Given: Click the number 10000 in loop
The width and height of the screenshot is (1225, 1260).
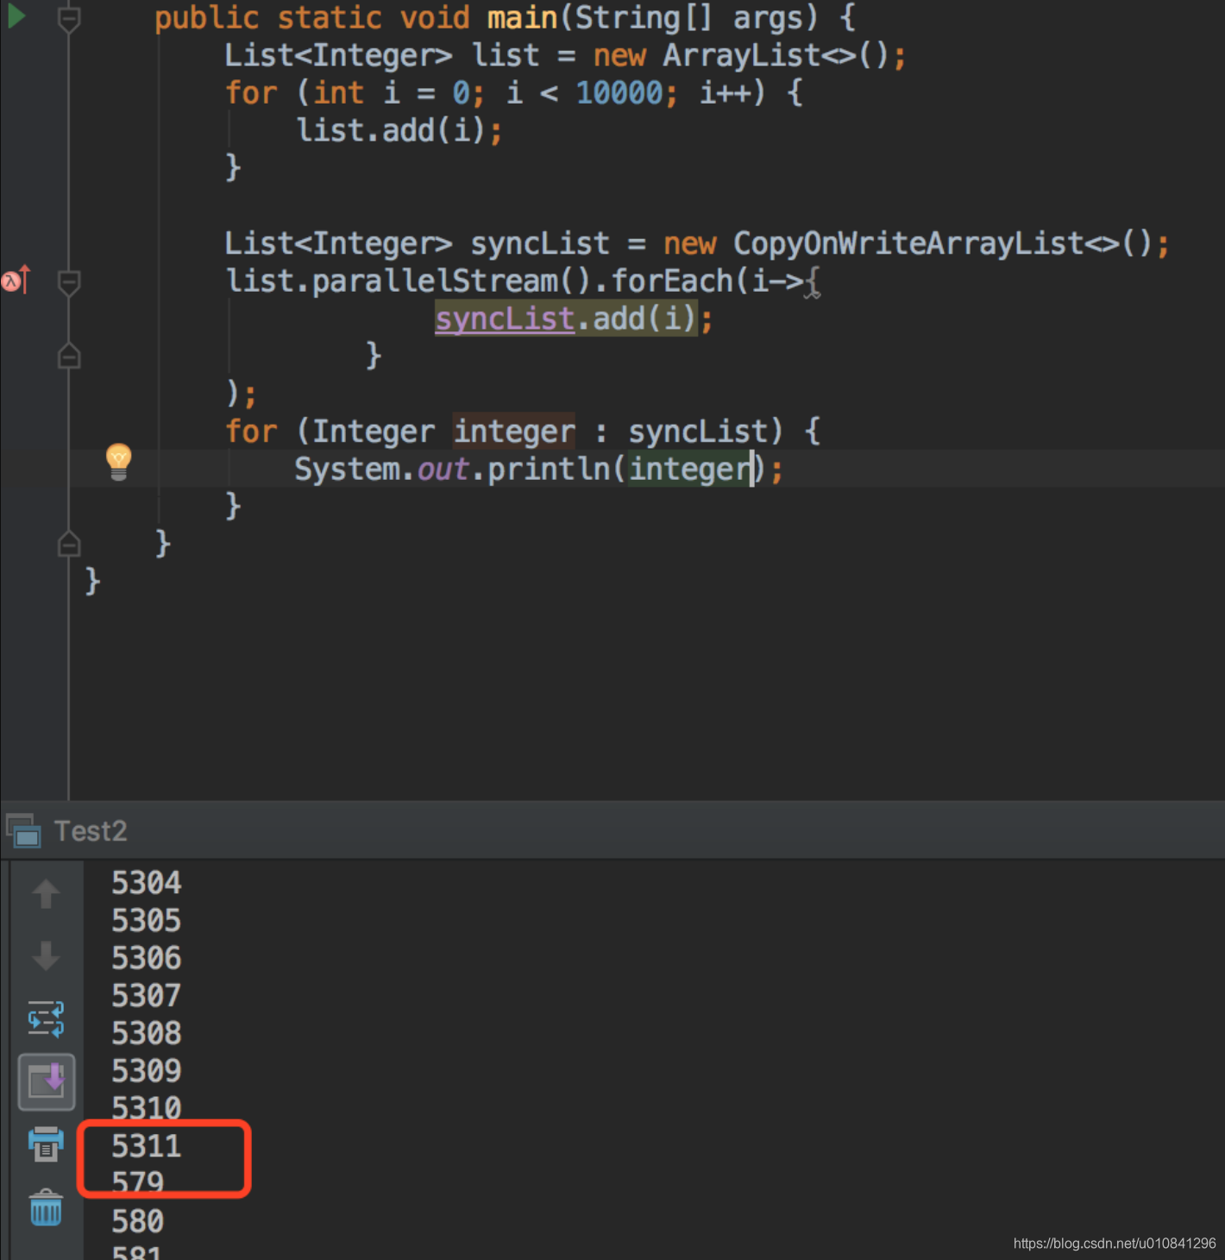Looking at the screenshot, I should (x=619, y=92).
